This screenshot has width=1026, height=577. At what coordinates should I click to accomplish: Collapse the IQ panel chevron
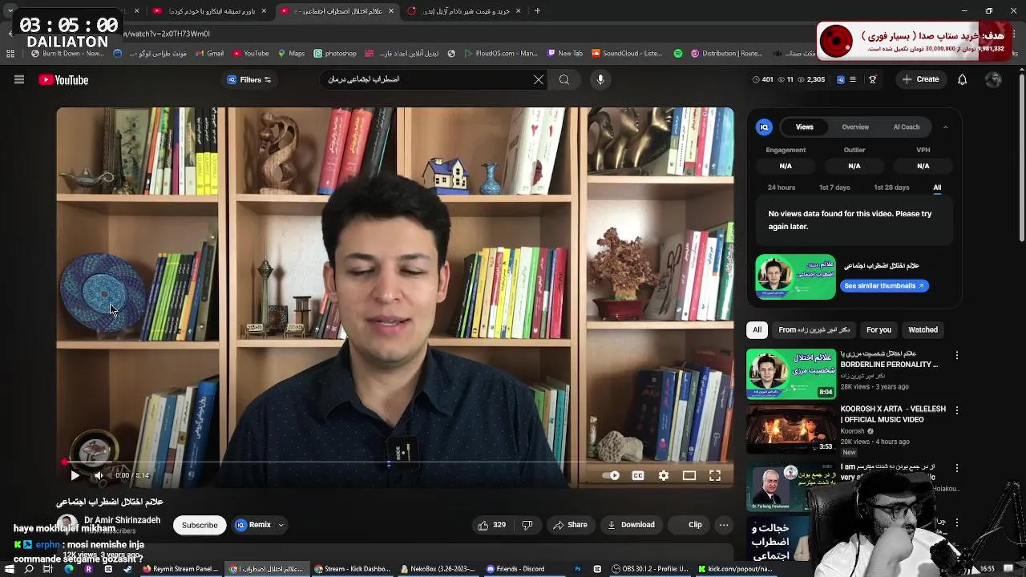coord(945,127)
